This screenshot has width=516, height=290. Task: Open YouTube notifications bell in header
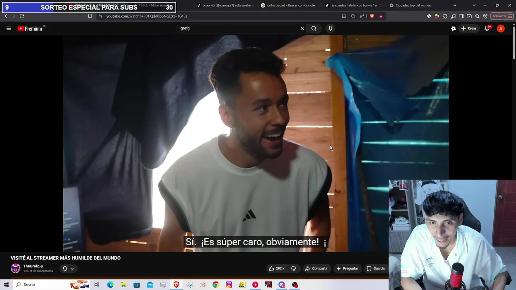(x=487, y=29)
